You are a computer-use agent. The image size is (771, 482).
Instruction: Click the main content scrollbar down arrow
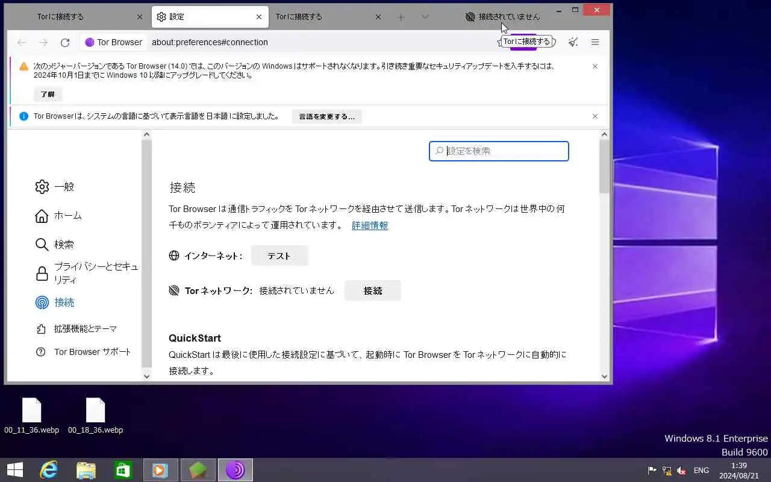pyautogui.click(x=605, y=376)
